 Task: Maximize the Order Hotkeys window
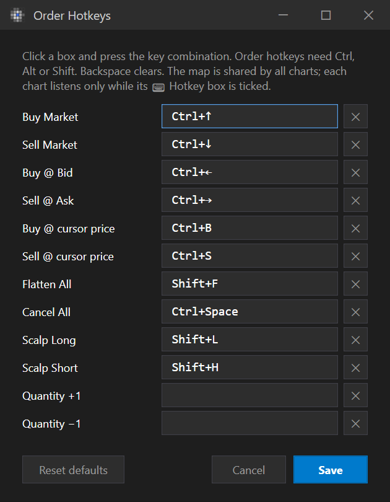pos(326,15)
